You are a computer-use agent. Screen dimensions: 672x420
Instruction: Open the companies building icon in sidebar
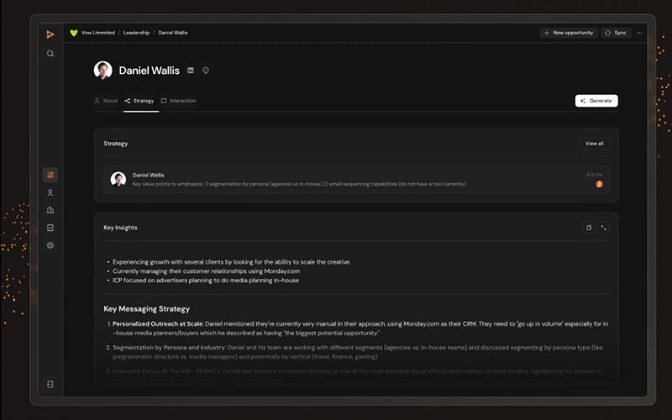tap(50, 210)
